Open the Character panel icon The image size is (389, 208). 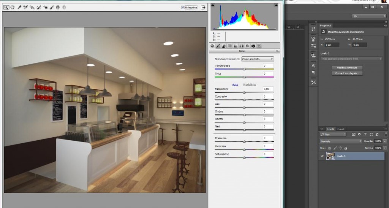click(313, 66)
